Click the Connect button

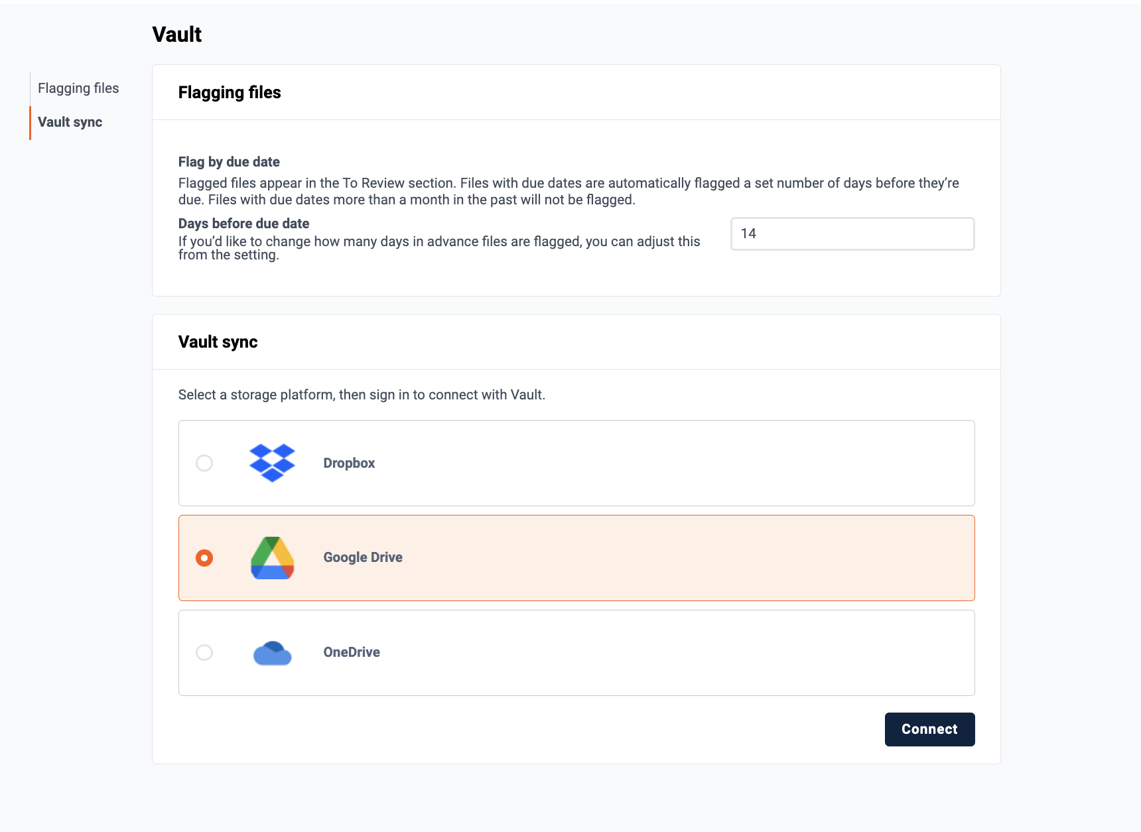[929, 729]
